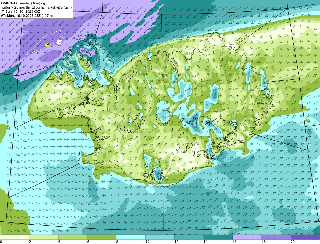Click the medium green 4–6 m/s legend swatch
The image size is (320, 244).
pyautogui.click(x=73, y=237)
